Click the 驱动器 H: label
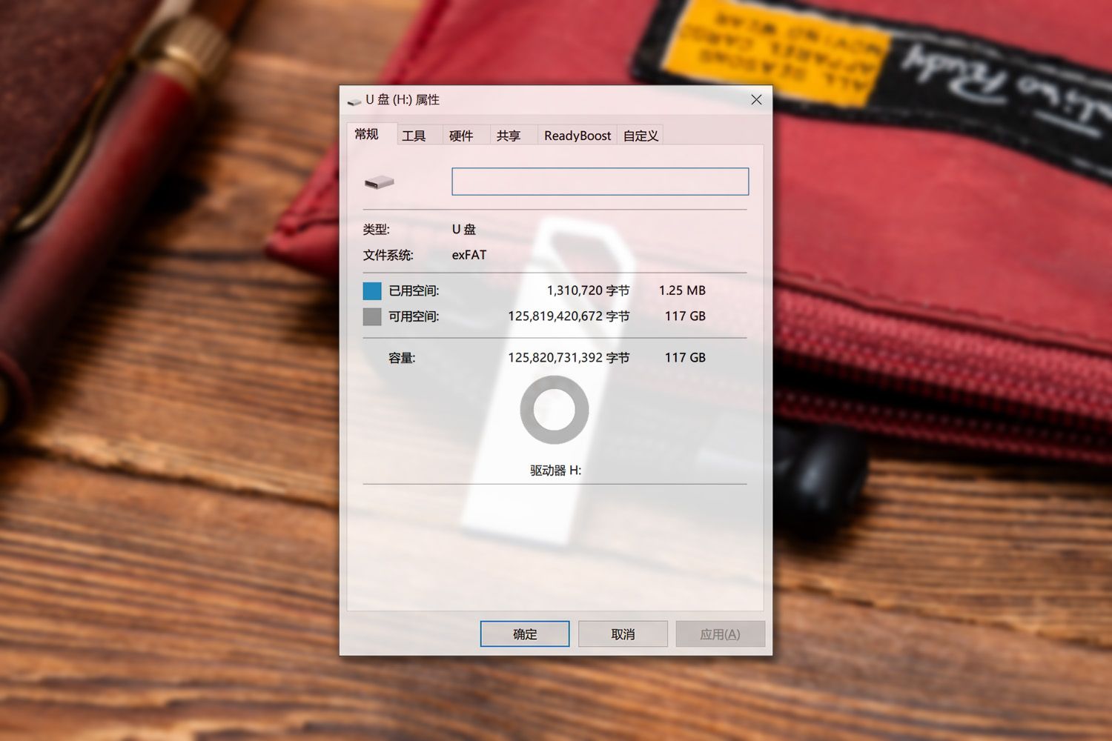The image size is (1112, 741). (555, 471)
